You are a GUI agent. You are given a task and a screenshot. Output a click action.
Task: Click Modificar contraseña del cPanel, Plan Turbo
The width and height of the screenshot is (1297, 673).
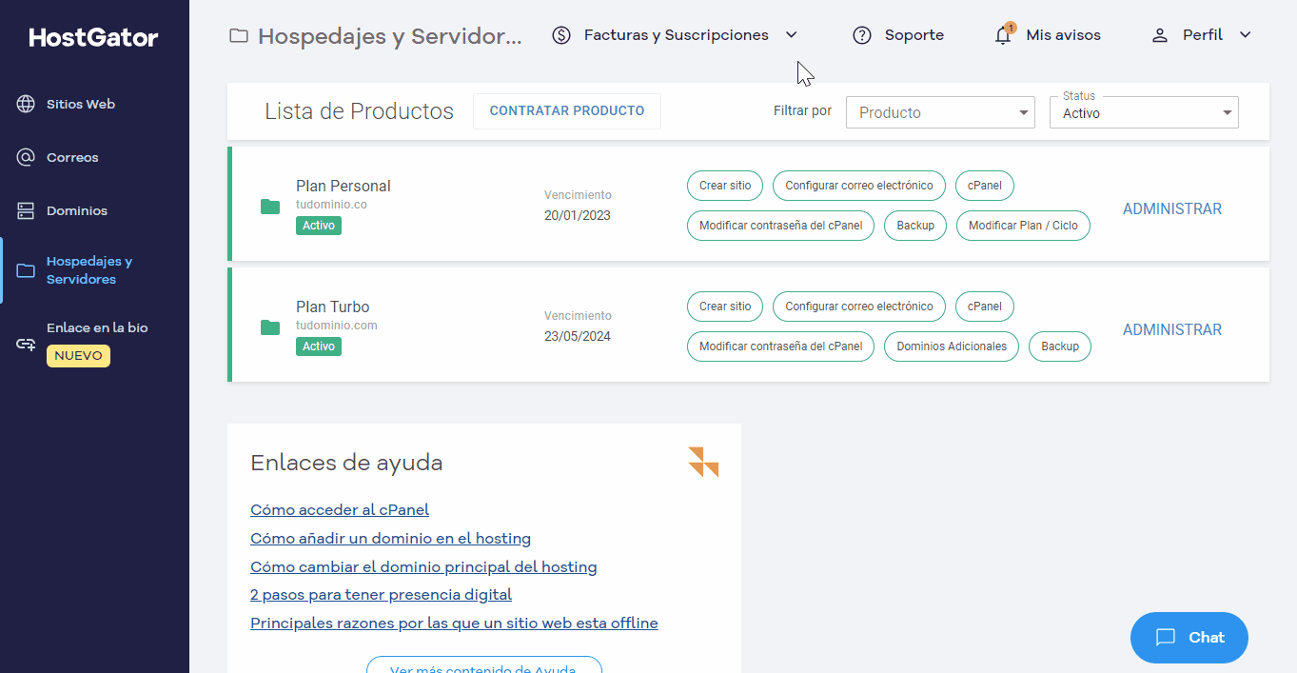pos(780,346)
